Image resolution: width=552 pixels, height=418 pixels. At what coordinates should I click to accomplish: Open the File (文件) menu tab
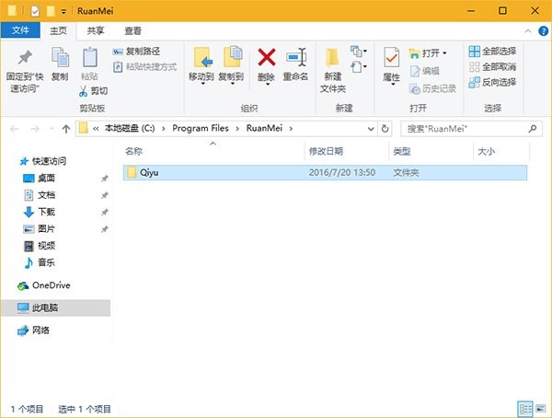pos(20,30)
